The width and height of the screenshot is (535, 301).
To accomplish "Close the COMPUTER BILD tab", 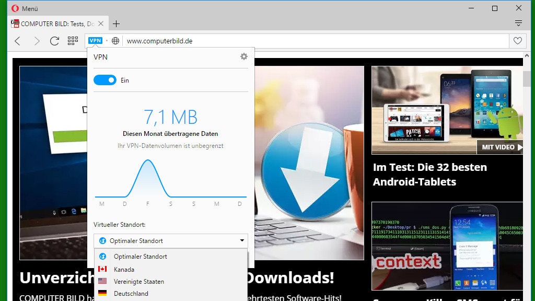I will (x=101, y=24).
